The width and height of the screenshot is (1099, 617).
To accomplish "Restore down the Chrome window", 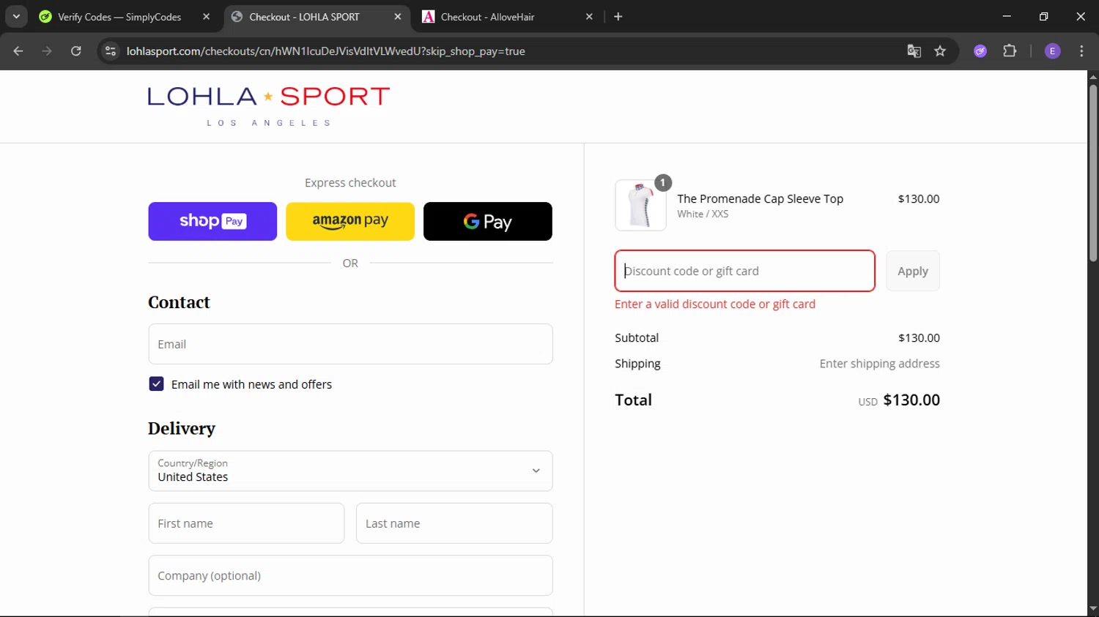I will click(1043, 16).
